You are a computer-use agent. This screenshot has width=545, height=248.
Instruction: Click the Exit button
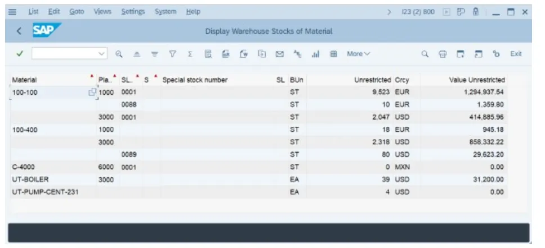point(516,54)
